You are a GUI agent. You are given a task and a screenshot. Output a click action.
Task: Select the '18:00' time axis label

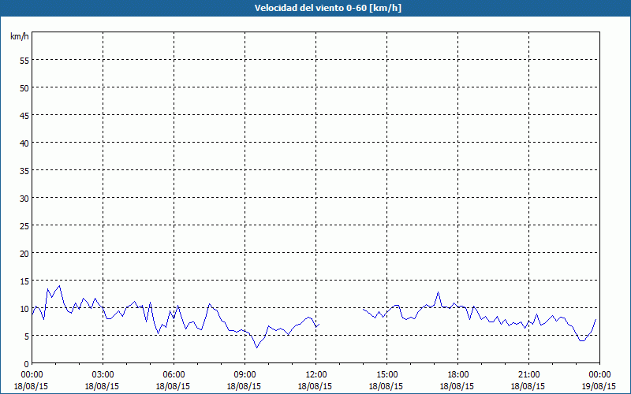click(x=457, y=375)
